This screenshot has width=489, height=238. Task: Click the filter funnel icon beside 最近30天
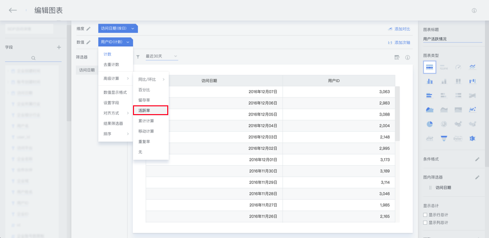(x=138, y=57)
